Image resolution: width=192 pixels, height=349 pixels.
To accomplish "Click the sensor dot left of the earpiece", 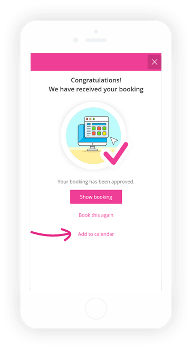I will tap(75, 40).
